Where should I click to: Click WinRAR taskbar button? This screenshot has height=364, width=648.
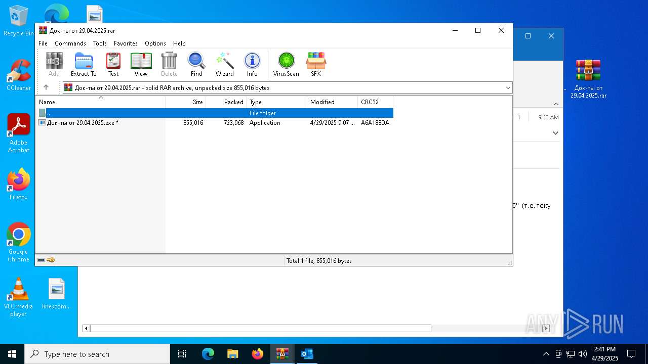pyautogui.click(x=282, y=354)
